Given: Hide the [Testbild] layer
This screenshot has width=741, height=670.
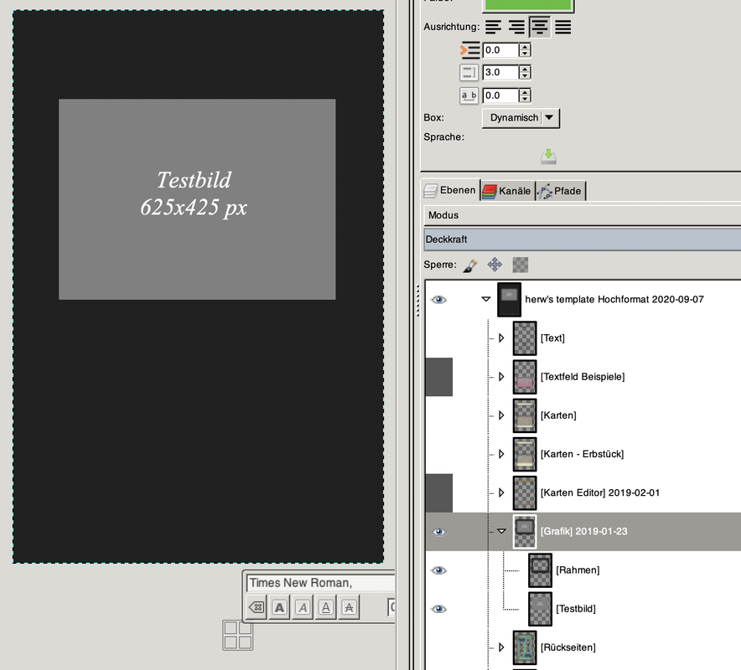Looking at the screenshot, I should 439,609.
